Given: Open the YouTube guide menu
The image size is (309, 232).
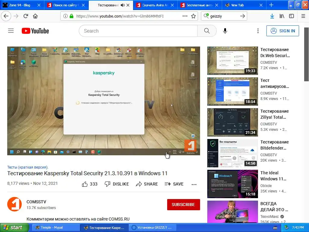Looking at the screenshot, I should [x=11, y=31].
